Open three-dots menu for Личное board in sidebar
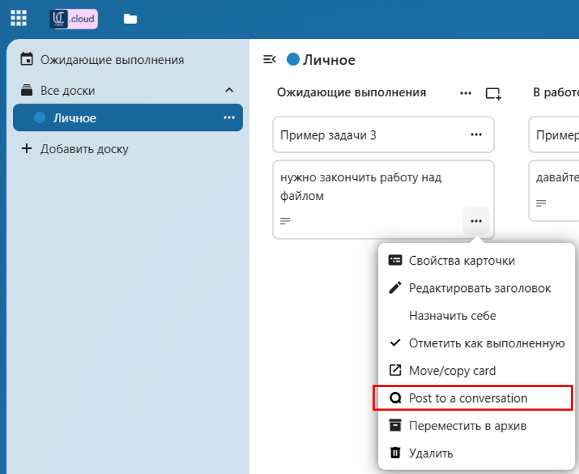The image size is (579, 474). click(x=229, y=118)
